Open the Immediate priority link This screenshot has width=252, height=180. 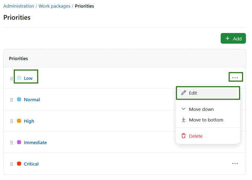(35, 143)
